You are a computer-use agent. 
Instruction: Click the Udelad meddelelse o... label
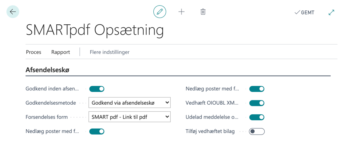[212, 117]
